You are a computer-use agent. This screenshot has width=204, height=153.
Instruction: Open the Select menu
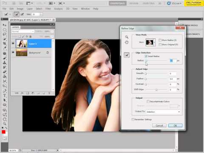pyautogui.click(x=39, y=8)
